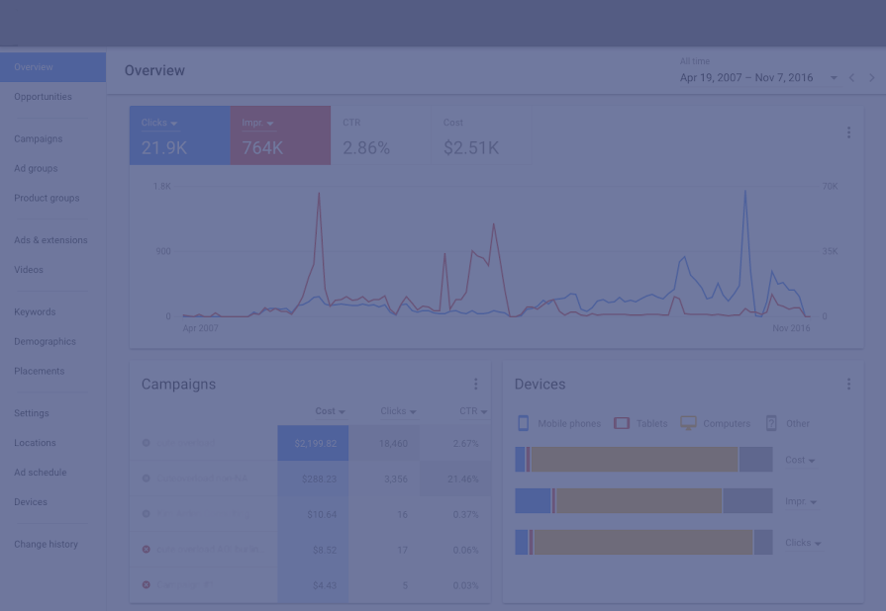
Task: Select Ad groups in the sidebar
Action: pyautogui.click(x=36, y=169)
